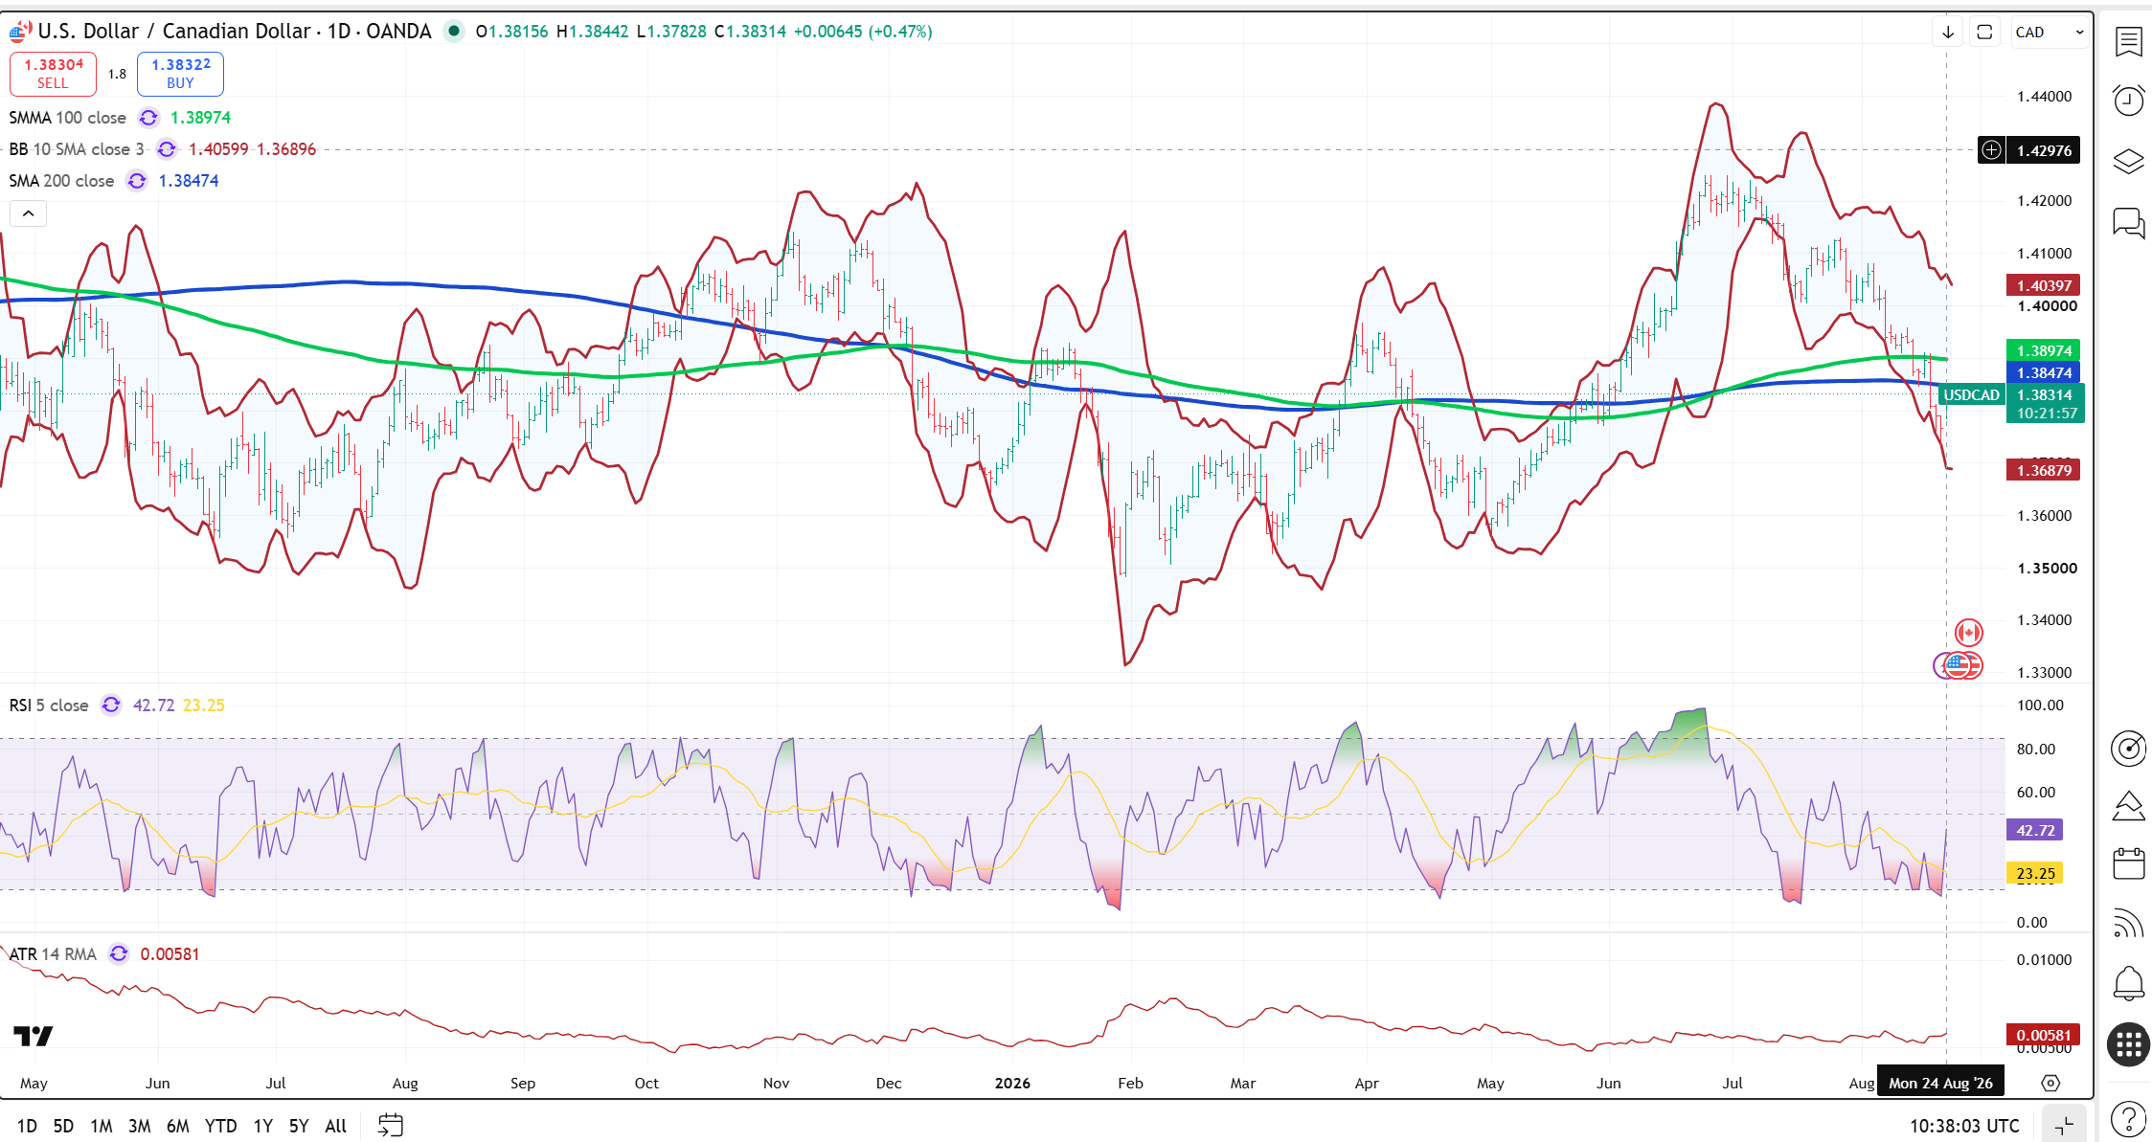The width and height of the screenshot is (2152, 1142).
Task: Click the circular icon beside ATR 14 RMA
Action: (x=119, y=954)
